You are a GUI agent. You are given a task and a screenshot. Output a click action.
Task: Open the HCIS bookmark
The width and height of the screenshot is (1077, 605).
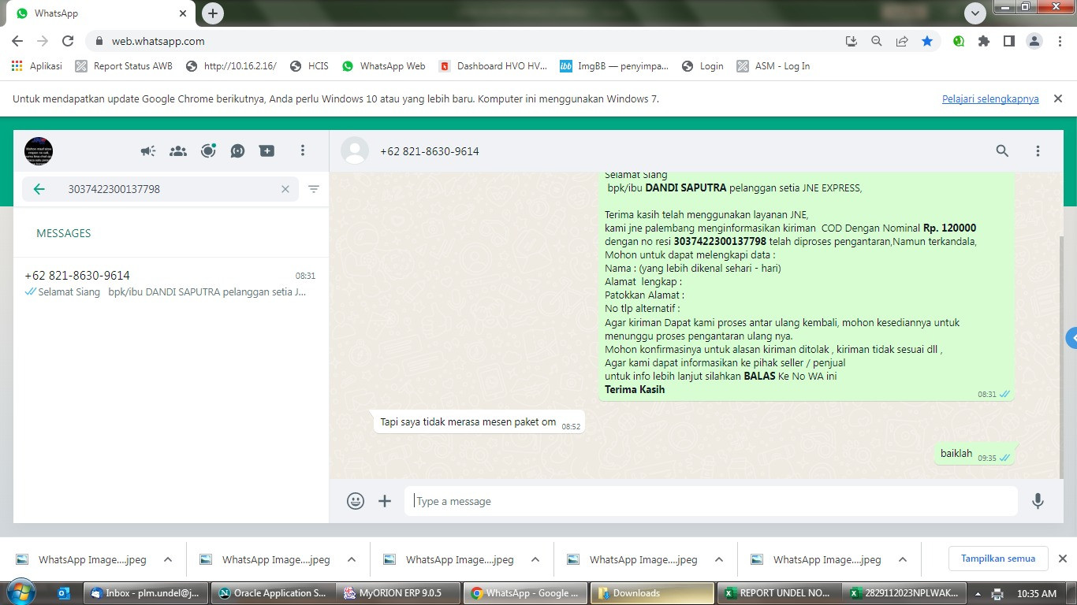[x=309, y=66]
